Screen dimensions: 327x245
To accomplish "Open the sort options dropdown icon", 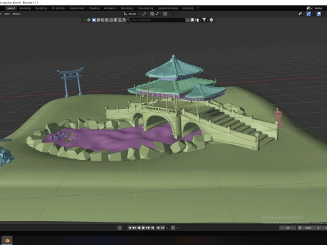I will pos(198,20).
